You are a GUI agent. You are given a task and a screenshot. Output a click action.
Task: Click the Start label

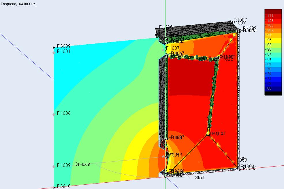click(x=200, y=177)
